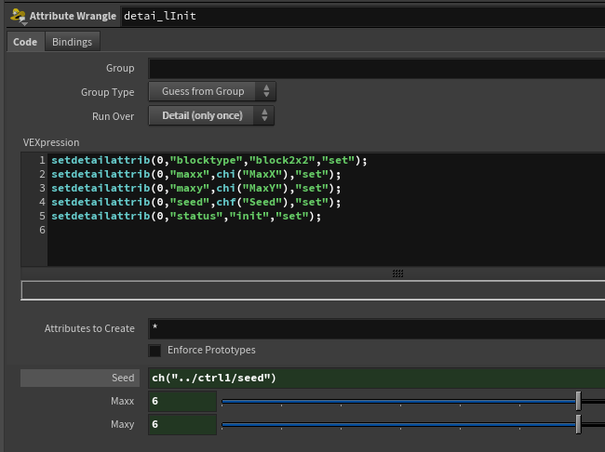Click the Maxx value field
605x452 pixels.
182,401
